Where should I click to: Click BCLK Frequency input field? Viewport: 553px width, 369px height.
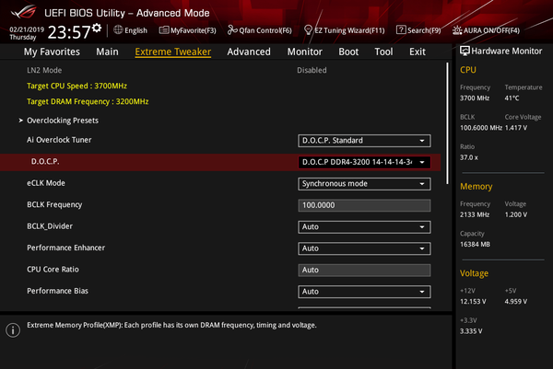click(x=364, y=205)
